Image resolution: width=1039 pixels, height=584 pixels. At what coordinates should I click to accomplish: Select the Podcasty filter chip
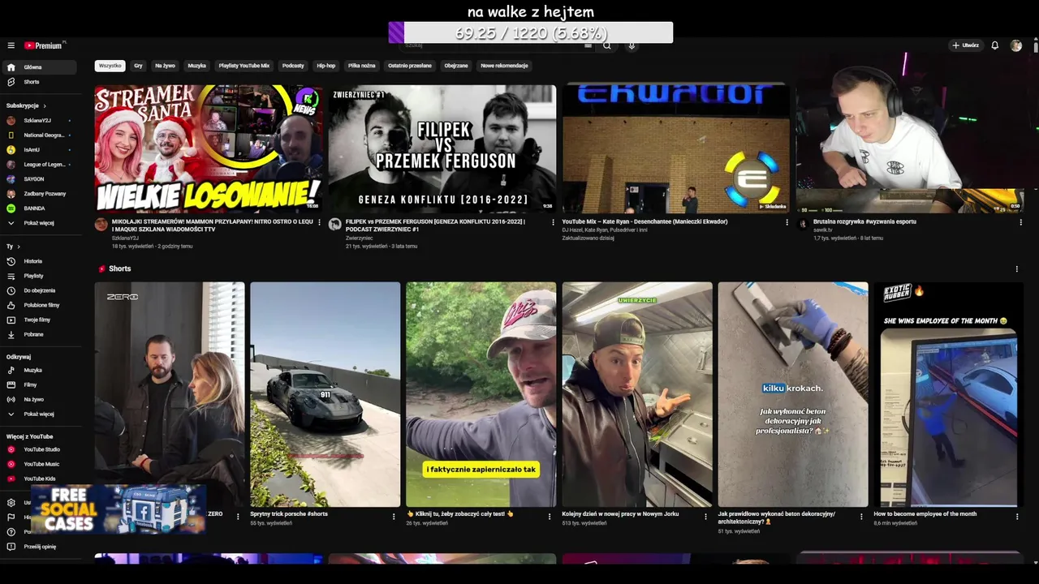coord(293,66)
